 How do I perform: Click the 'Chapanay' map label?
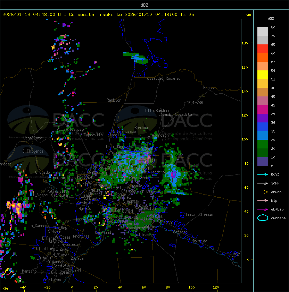pos(135,186)
